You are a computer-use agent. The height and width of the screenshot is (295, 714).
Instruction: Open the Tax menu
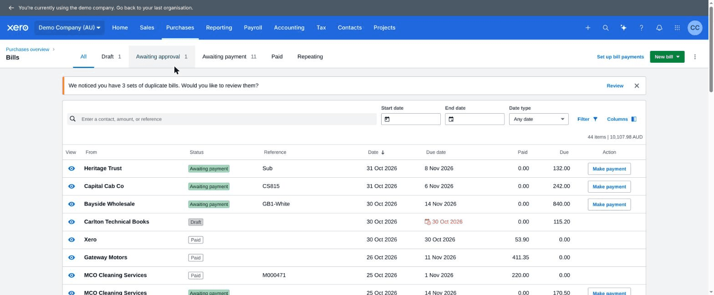coord(321,28)
